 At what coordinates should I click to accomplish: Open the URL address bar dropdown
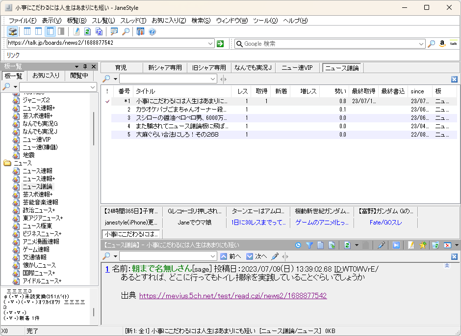(x=210, y=44)
